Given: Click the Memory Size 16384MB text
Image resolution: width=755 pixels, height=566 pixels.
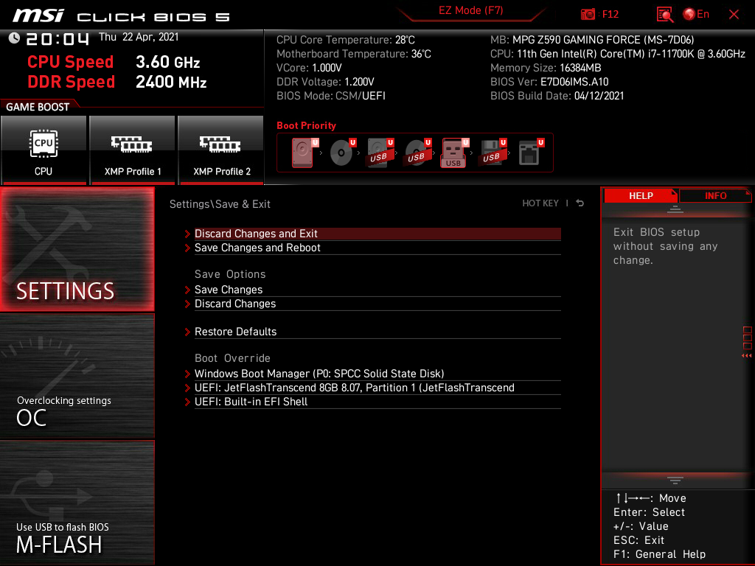Looking at the screenshot, I should (546, 68).
